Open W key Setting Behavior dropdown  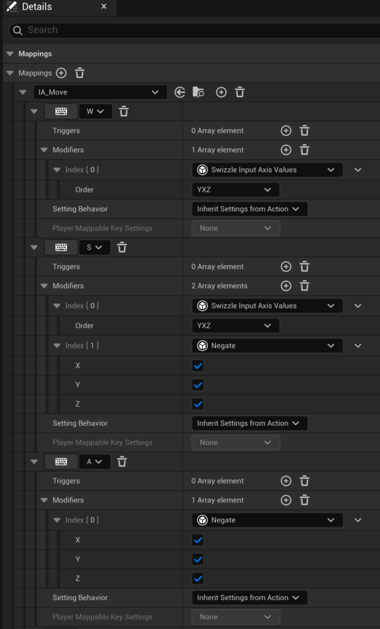point(249,209)
